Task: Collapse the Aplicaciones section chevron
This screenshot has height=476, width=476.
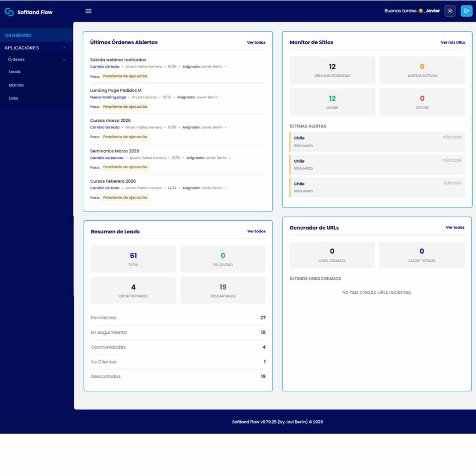Action: pos(64,48)
